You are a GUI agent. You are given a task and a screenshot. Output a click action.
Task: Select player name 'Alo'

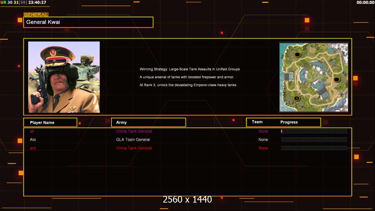tap(33, 140)
